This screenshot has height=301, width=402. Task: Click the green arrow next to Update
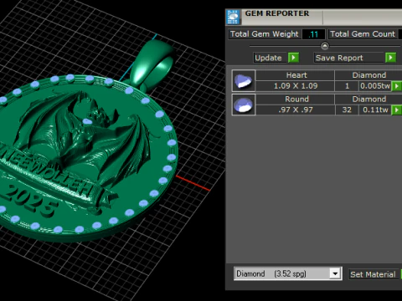293,58
